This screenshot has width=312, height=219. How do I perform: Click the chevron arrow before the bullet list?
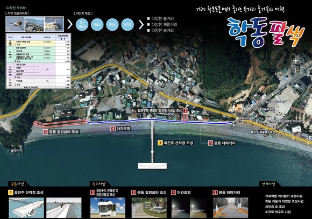click(141, 25)
